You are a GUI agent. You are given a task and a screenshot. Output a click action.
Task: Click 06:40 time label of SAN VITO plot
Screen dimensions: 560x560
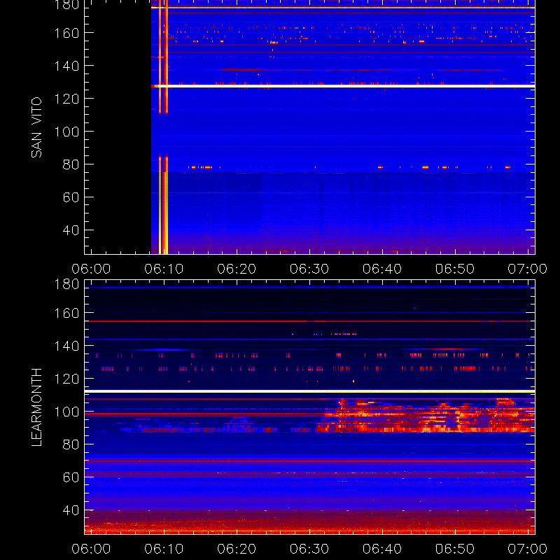382,269
